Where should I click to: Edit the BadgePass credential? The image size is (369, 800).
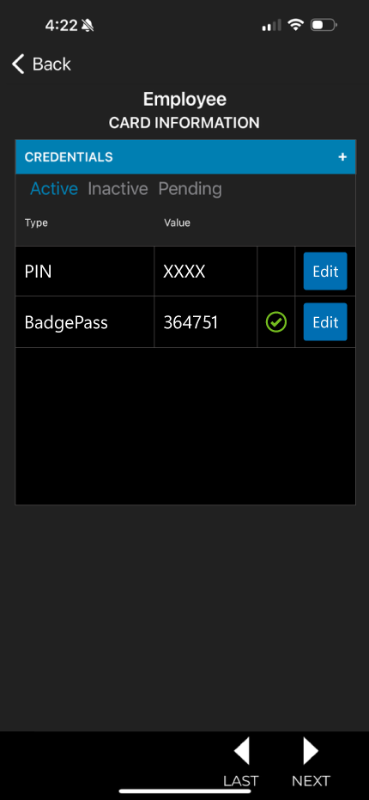click(x=325, y=322)
